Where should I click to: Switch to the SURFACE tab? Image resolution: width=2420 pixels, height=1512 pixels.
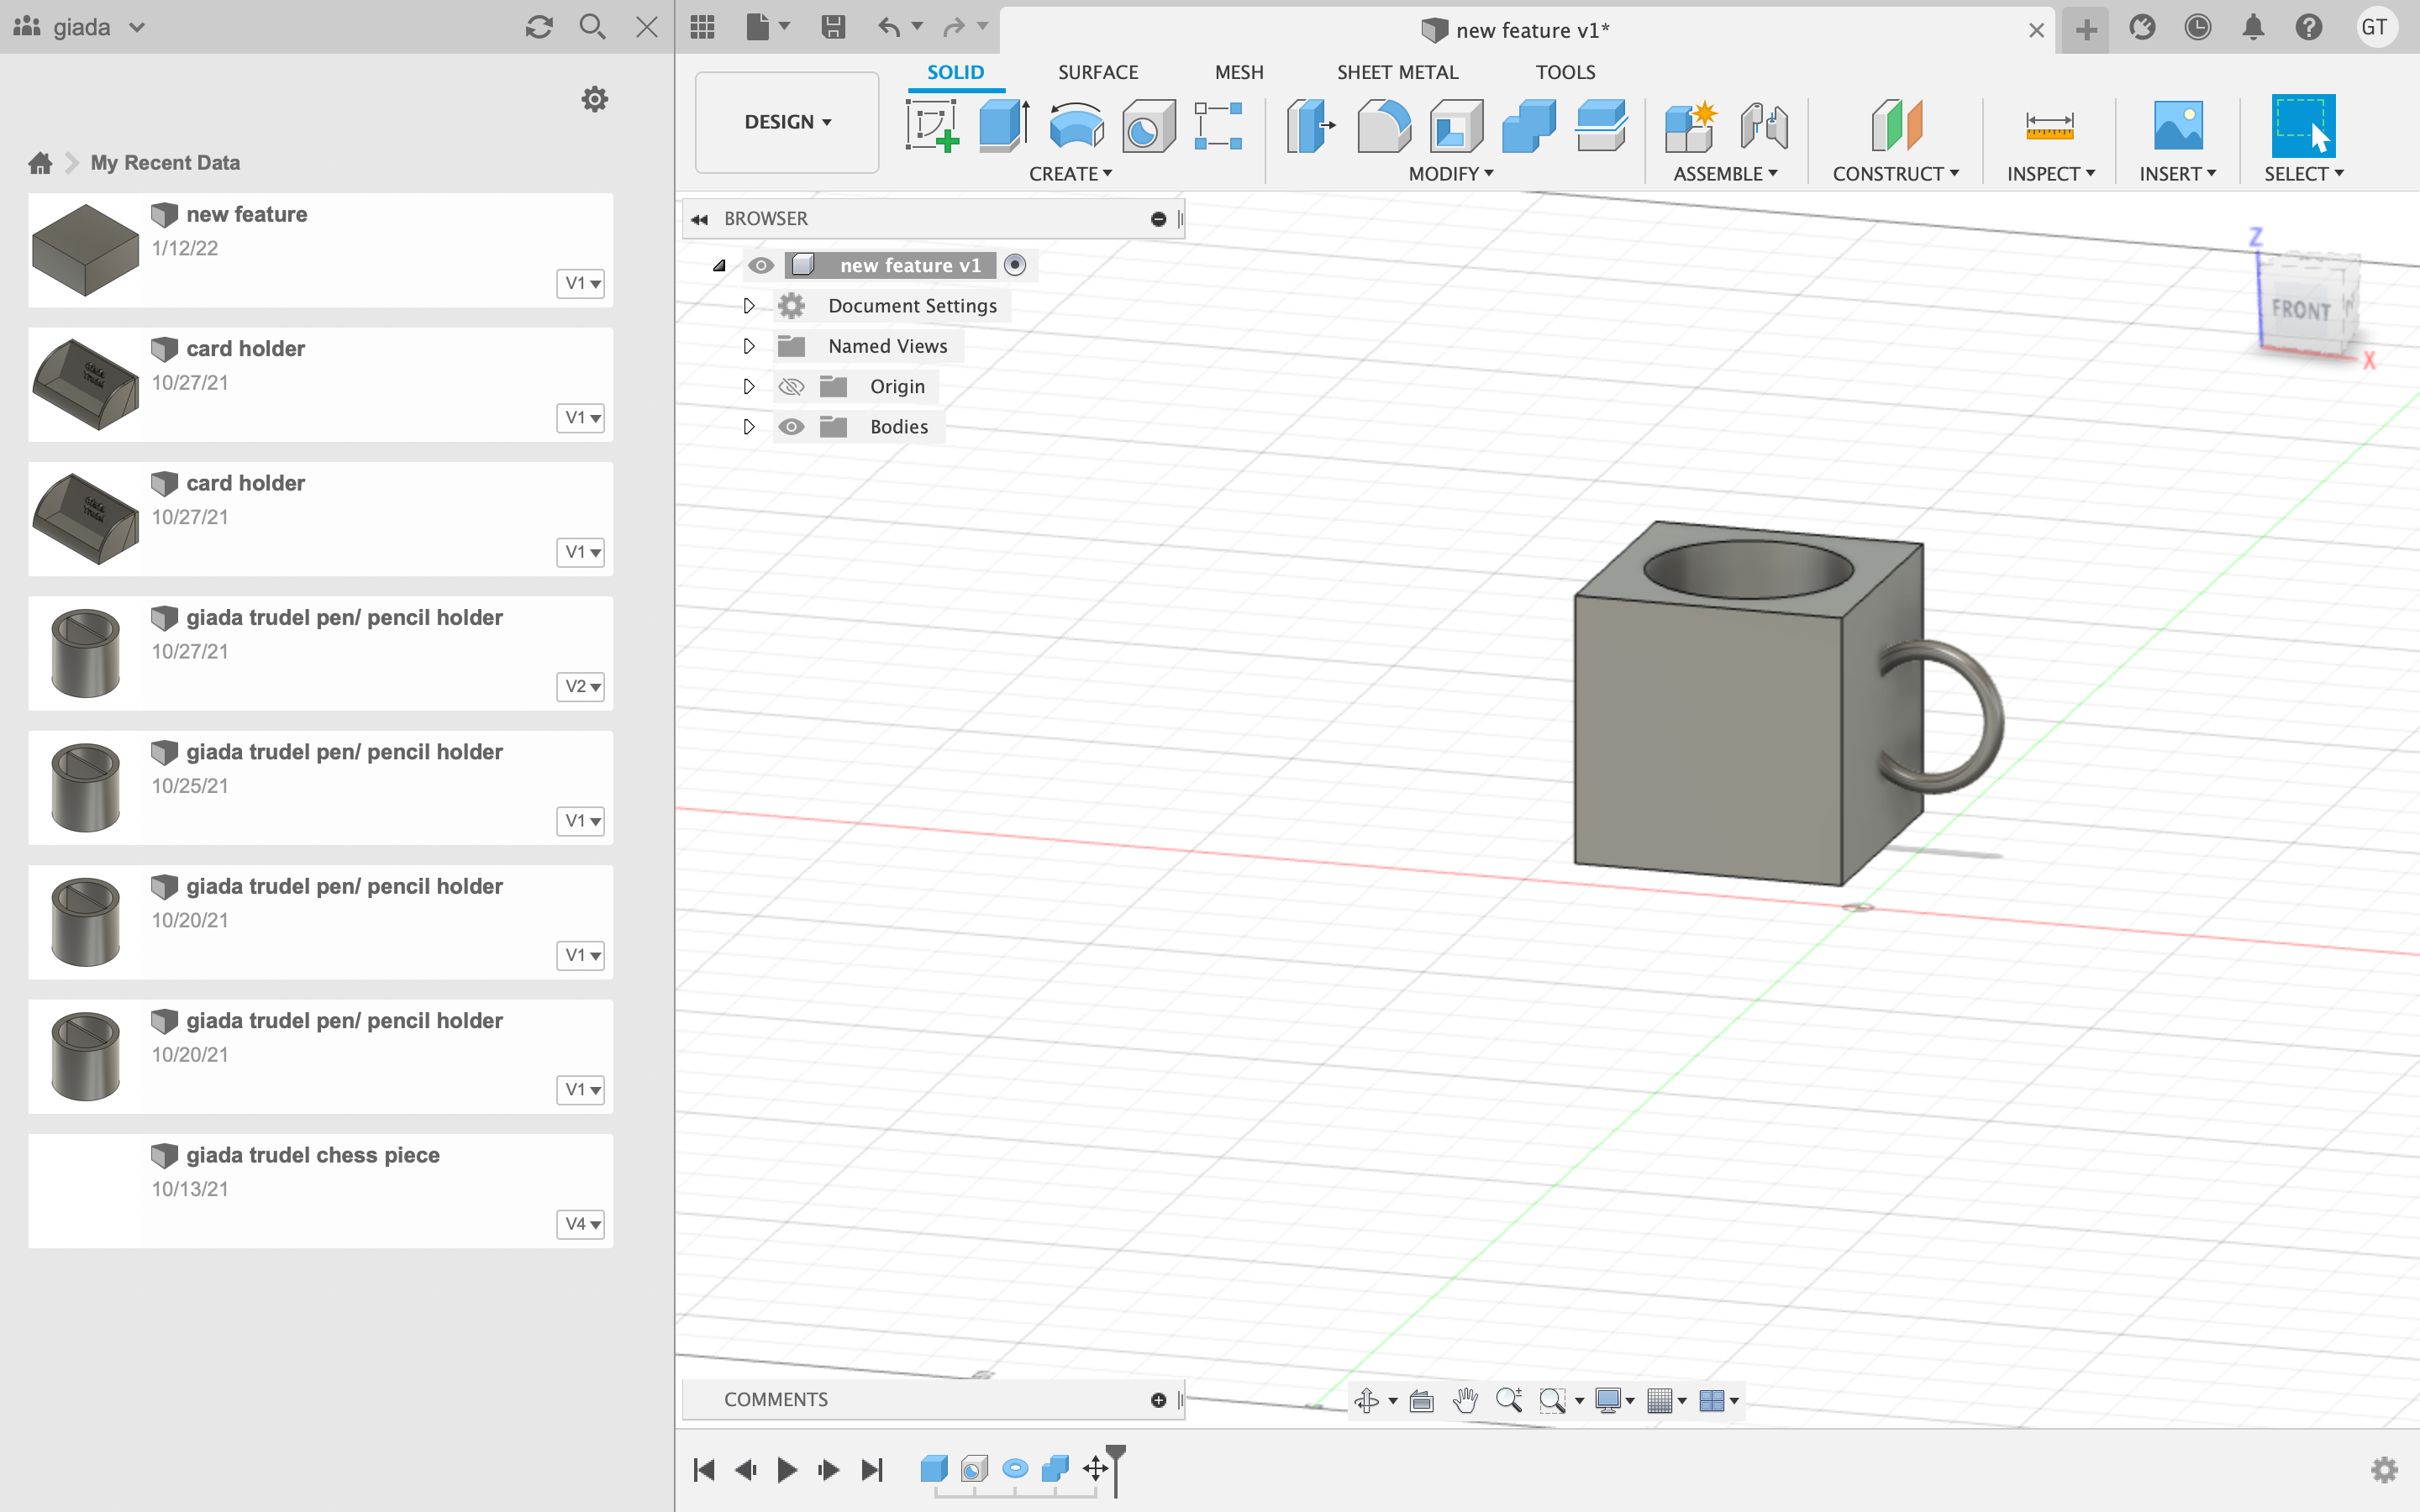click(x=1097, y=71)
